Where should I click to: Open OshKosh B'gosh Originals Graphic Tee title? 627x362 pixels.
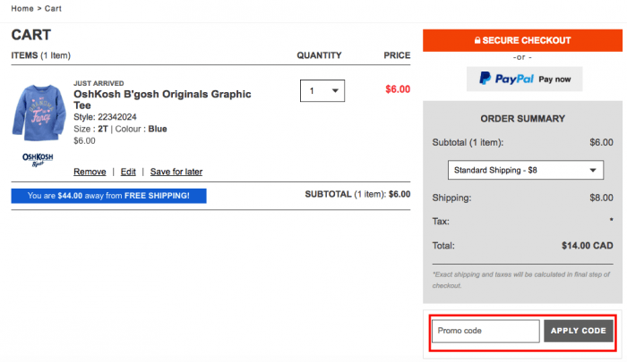click(x=162, y=100)
